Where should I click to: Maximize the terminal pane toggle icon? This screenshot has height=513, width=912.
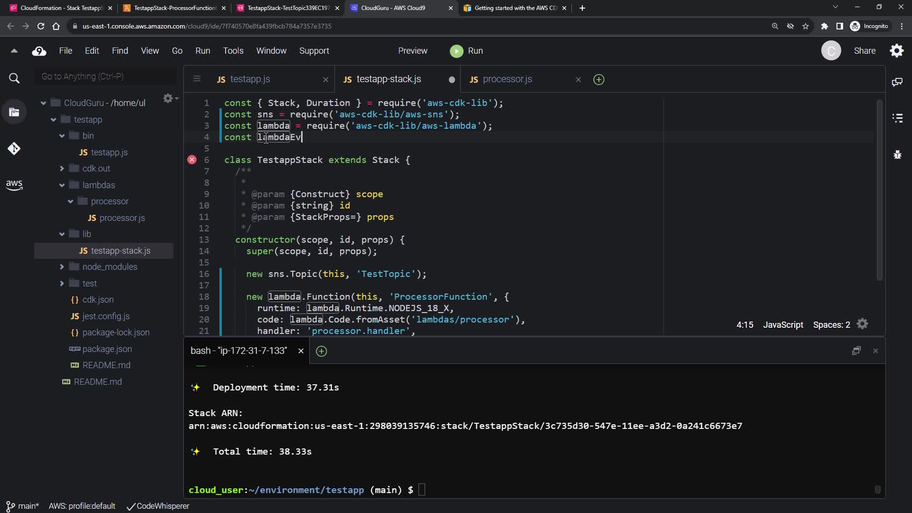[x=856, y=351]
